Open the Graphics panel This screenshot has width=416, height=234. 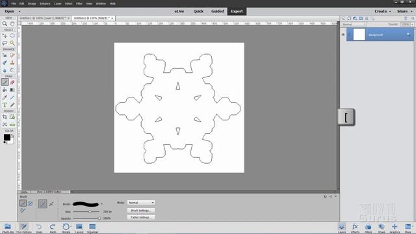tap(395, 227)
